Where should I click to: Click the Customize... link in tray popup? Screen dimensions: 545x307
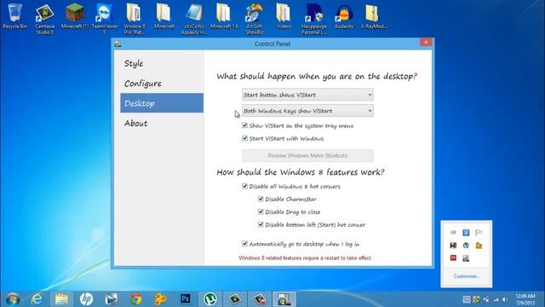click(x=466, y=276)
